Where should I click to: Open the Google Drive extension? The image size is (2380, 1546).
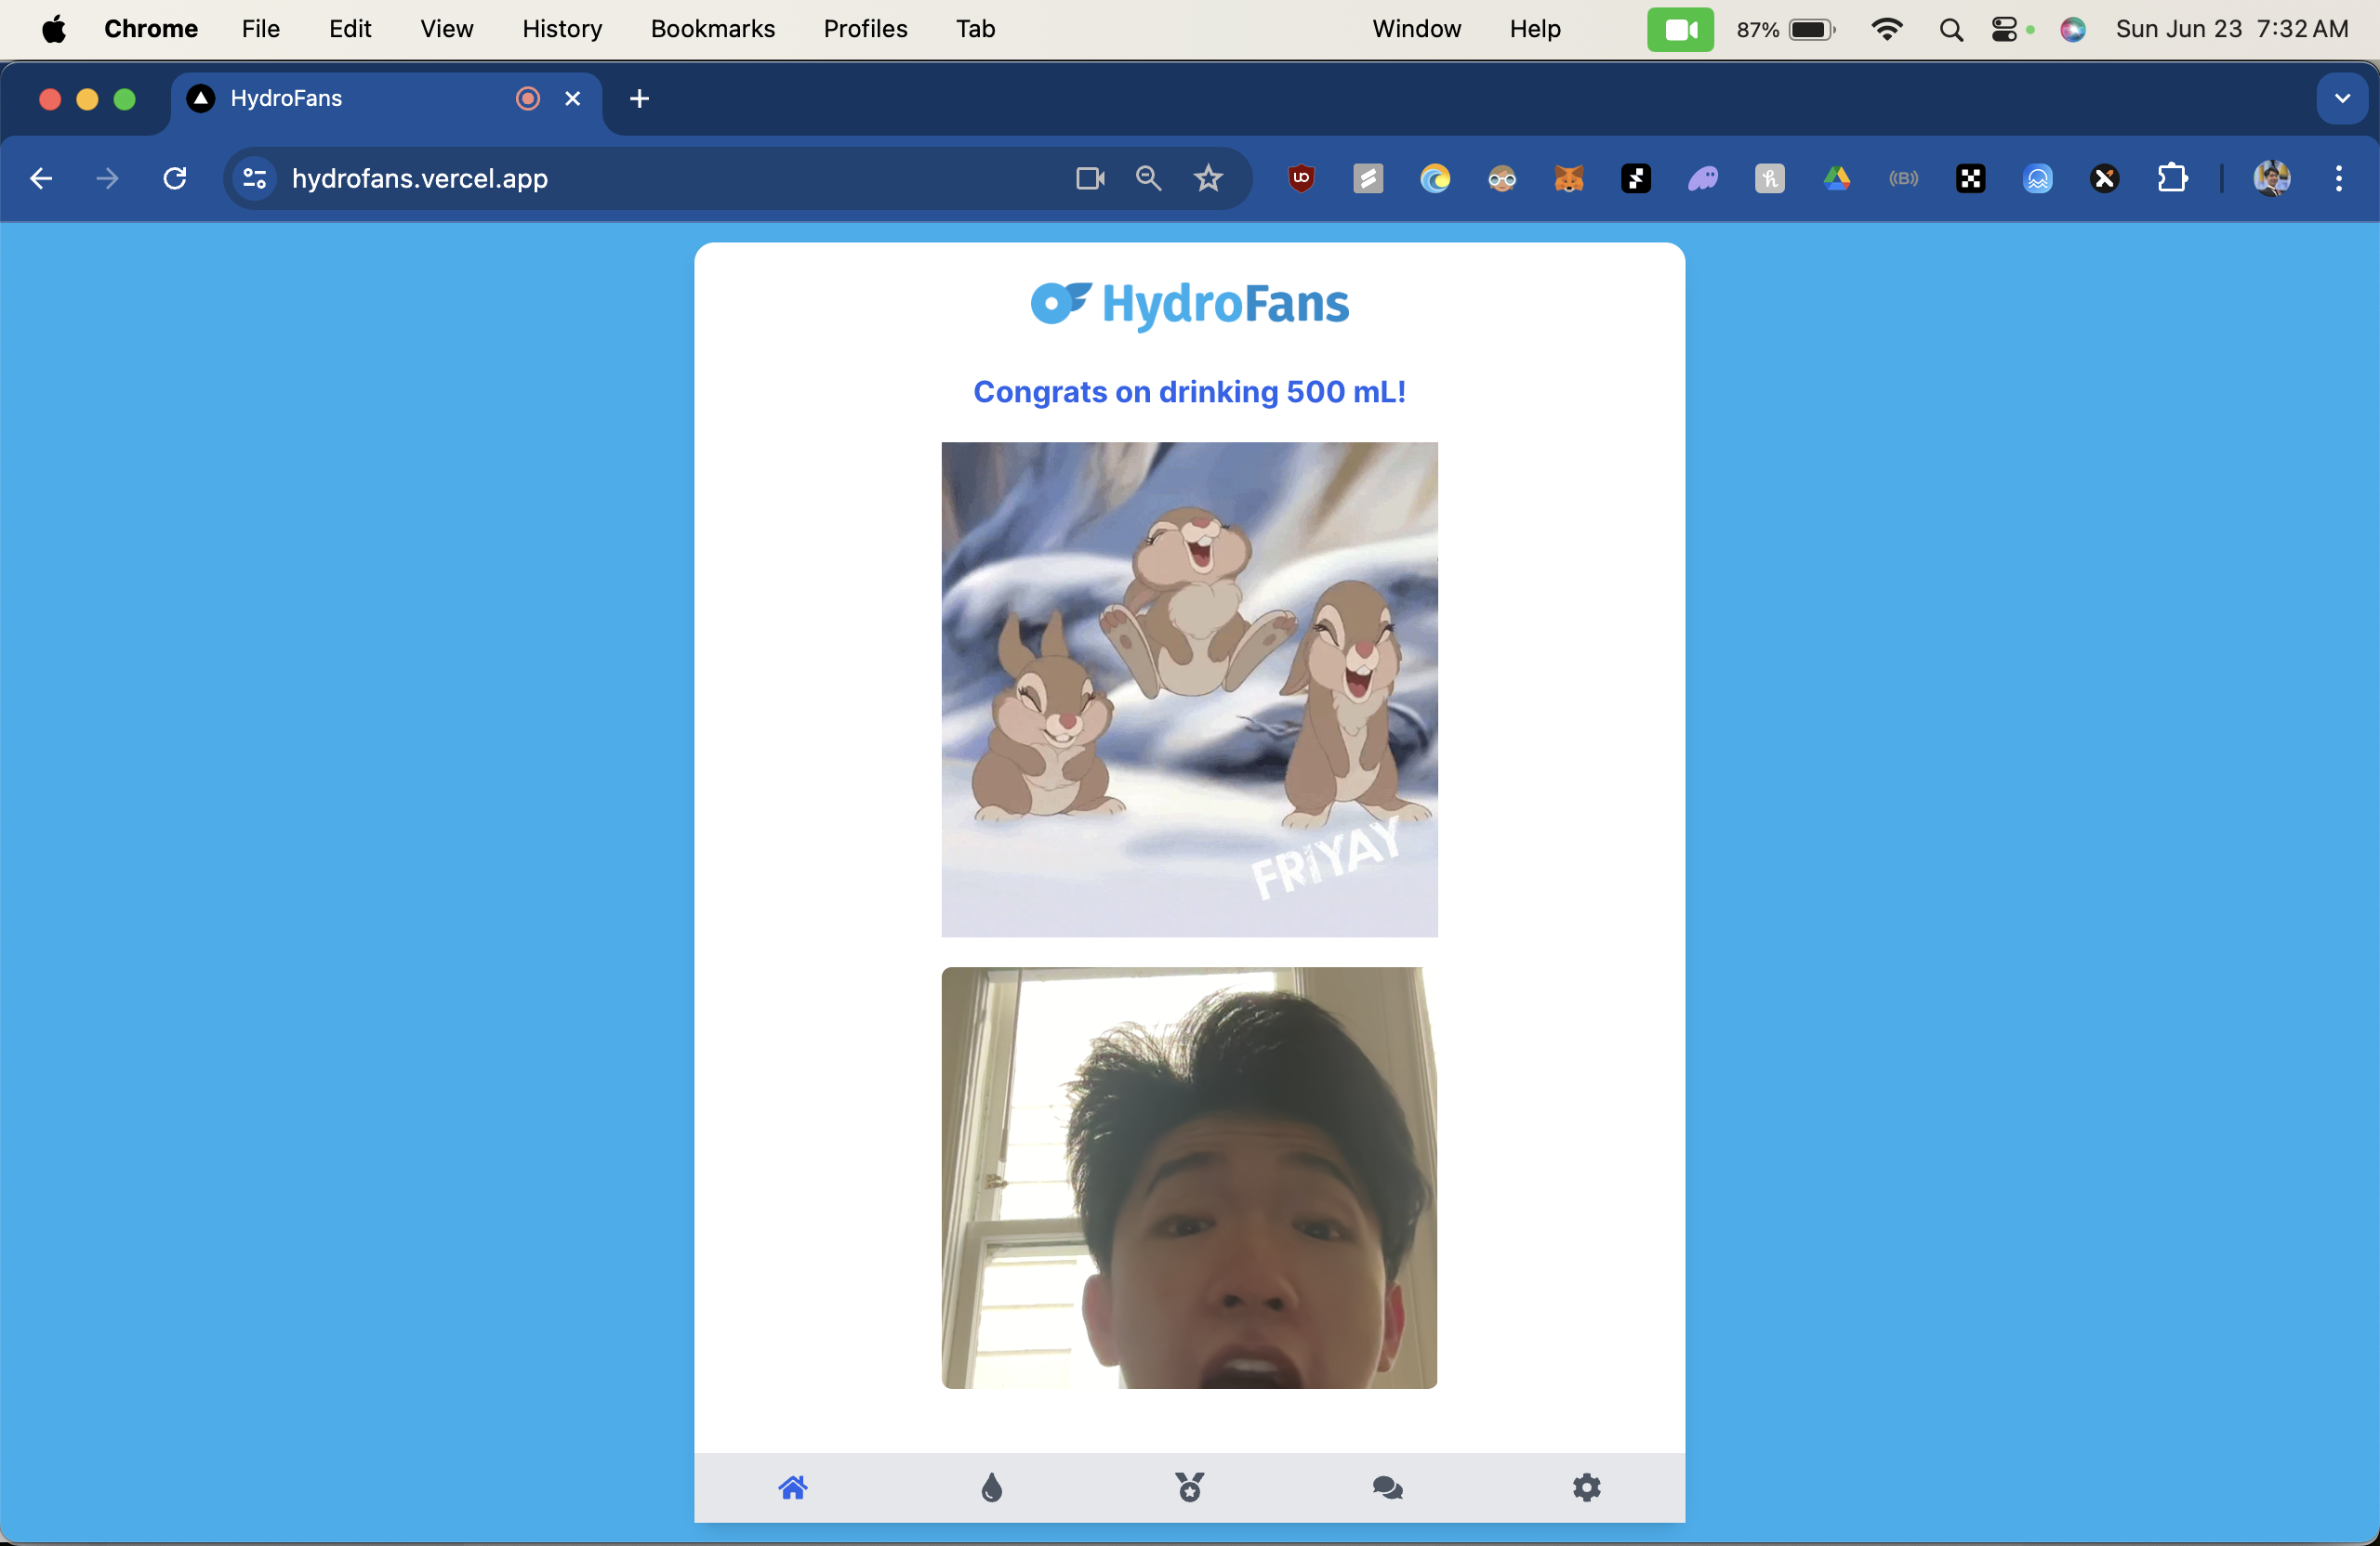[x=1837, y=179]
